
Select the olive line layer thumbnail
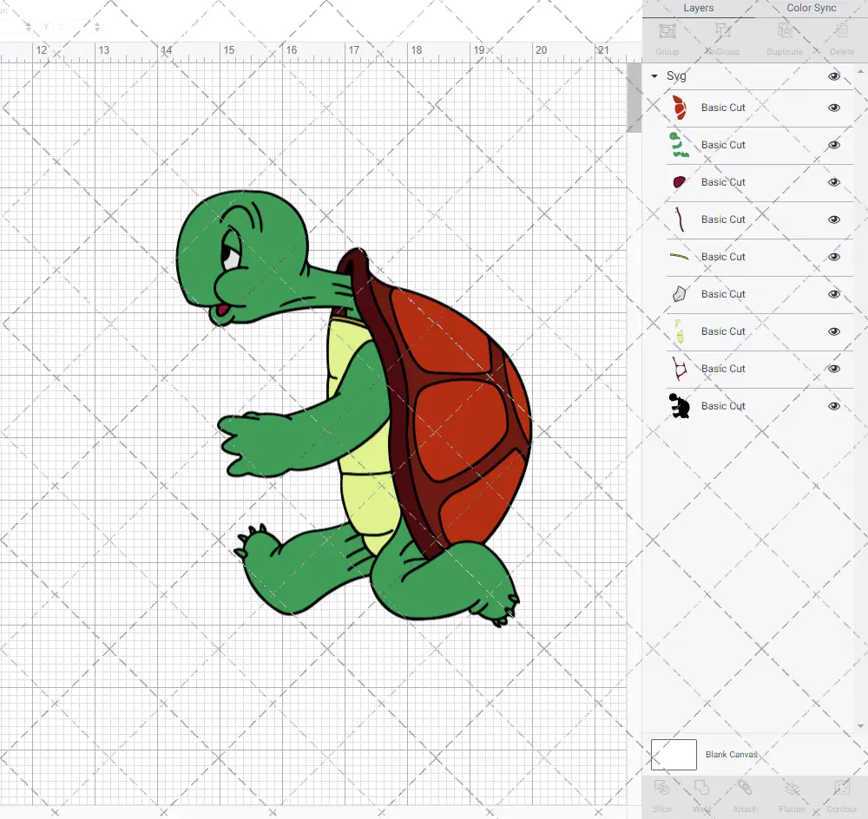click(x=680, y=256)
